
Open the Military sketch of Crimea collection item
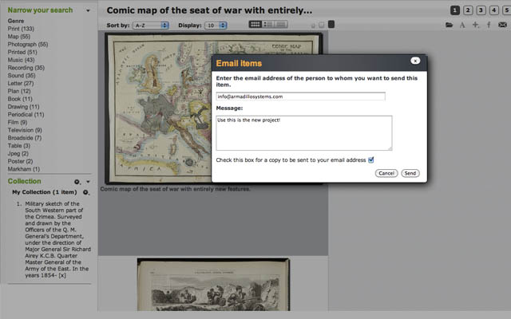point(57,239)
